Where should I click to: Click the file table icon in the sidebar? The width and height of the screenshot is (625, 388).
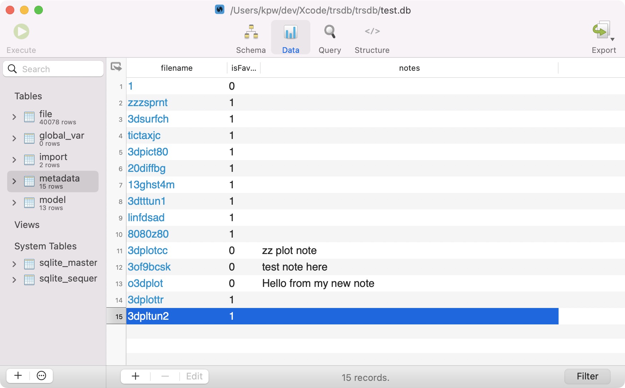click(x=29, y=117)
